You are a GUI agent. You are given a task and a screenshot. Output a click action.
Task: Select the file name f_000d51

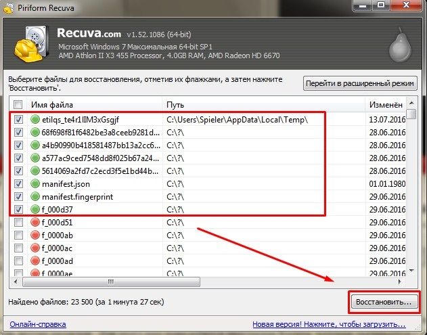pyautogui.click(x=58, y=223)
